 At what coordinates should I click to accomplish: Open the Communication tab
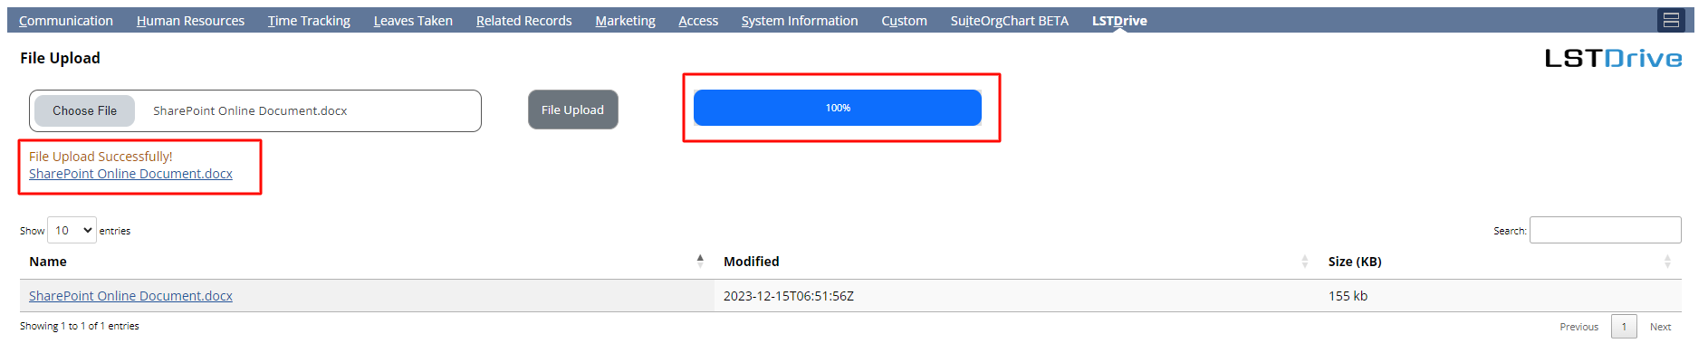[66, 20]
